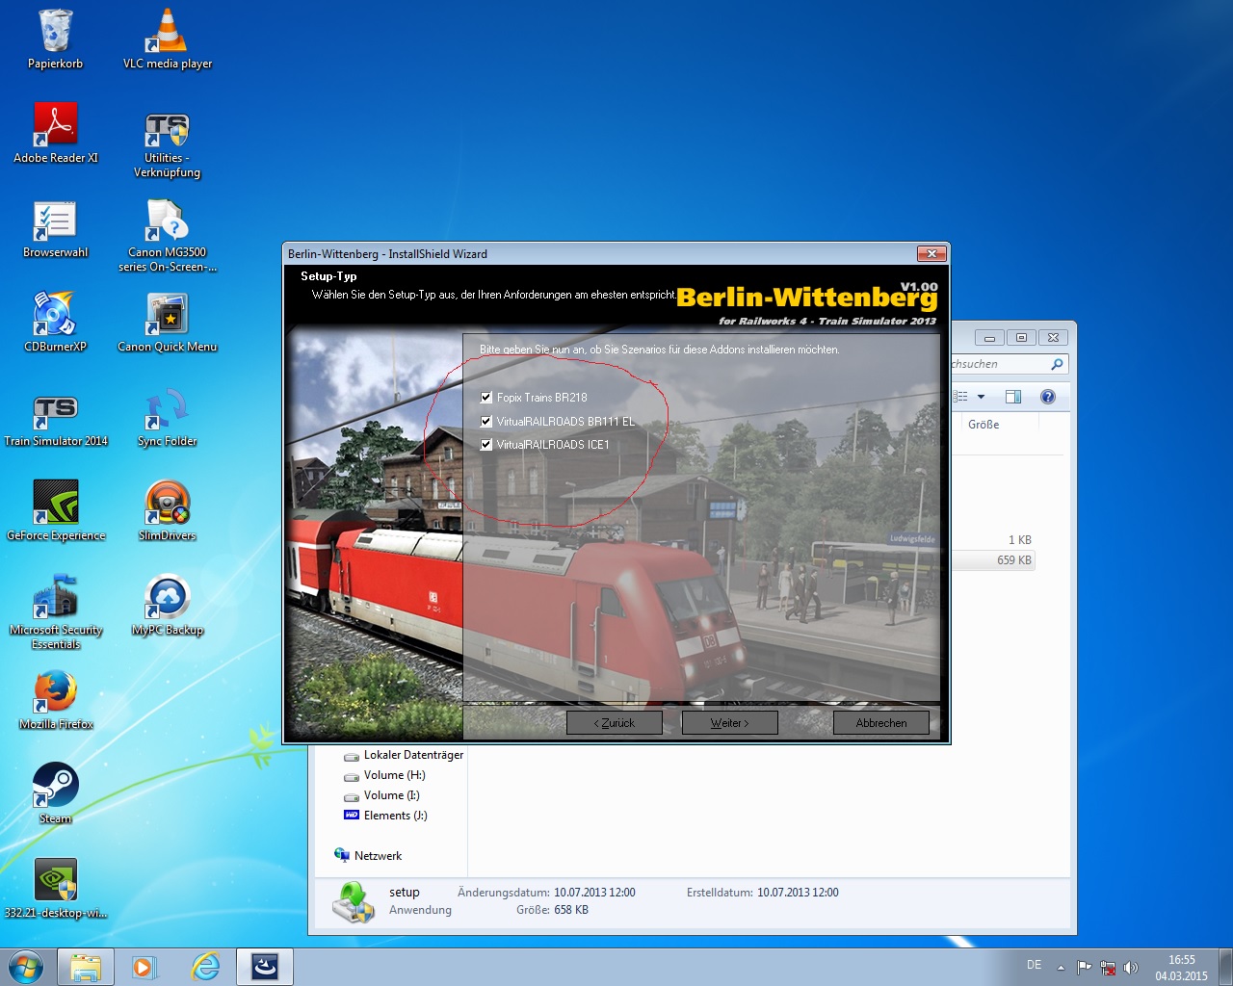Toggle the Explorer preview pane button
This screenshot has height=986, width=1233.
(1012, 397)
